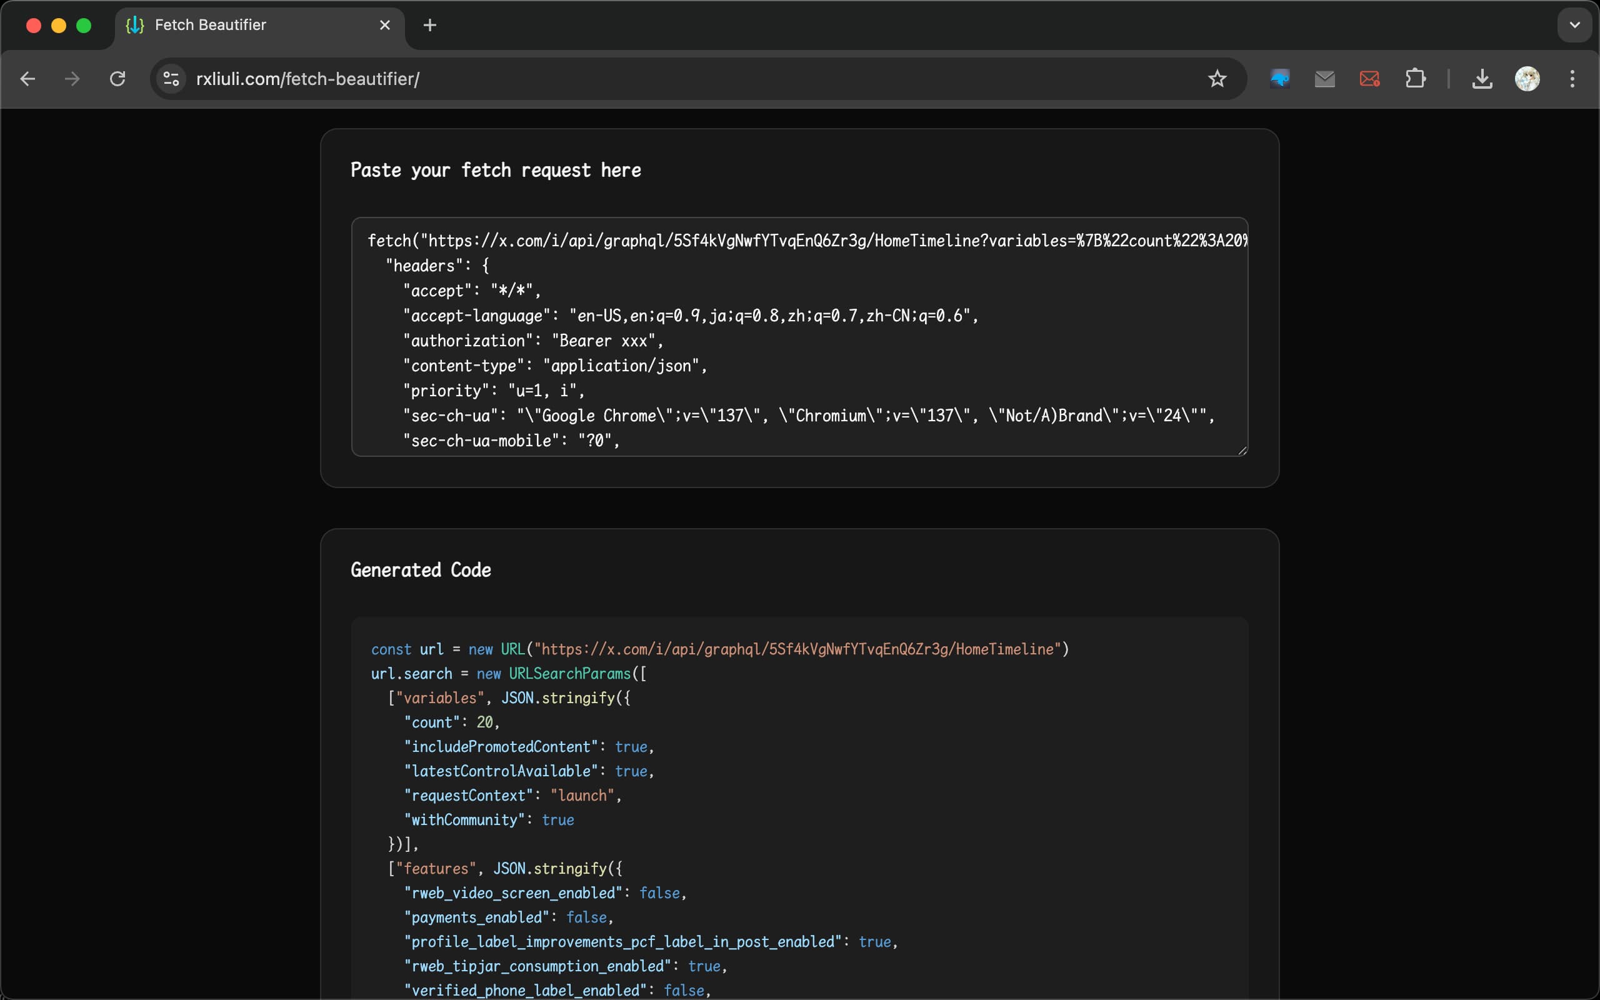1600x1000 pixels.
Task: Click the "includePromotedContent": true line
Action: pos(529,747)
